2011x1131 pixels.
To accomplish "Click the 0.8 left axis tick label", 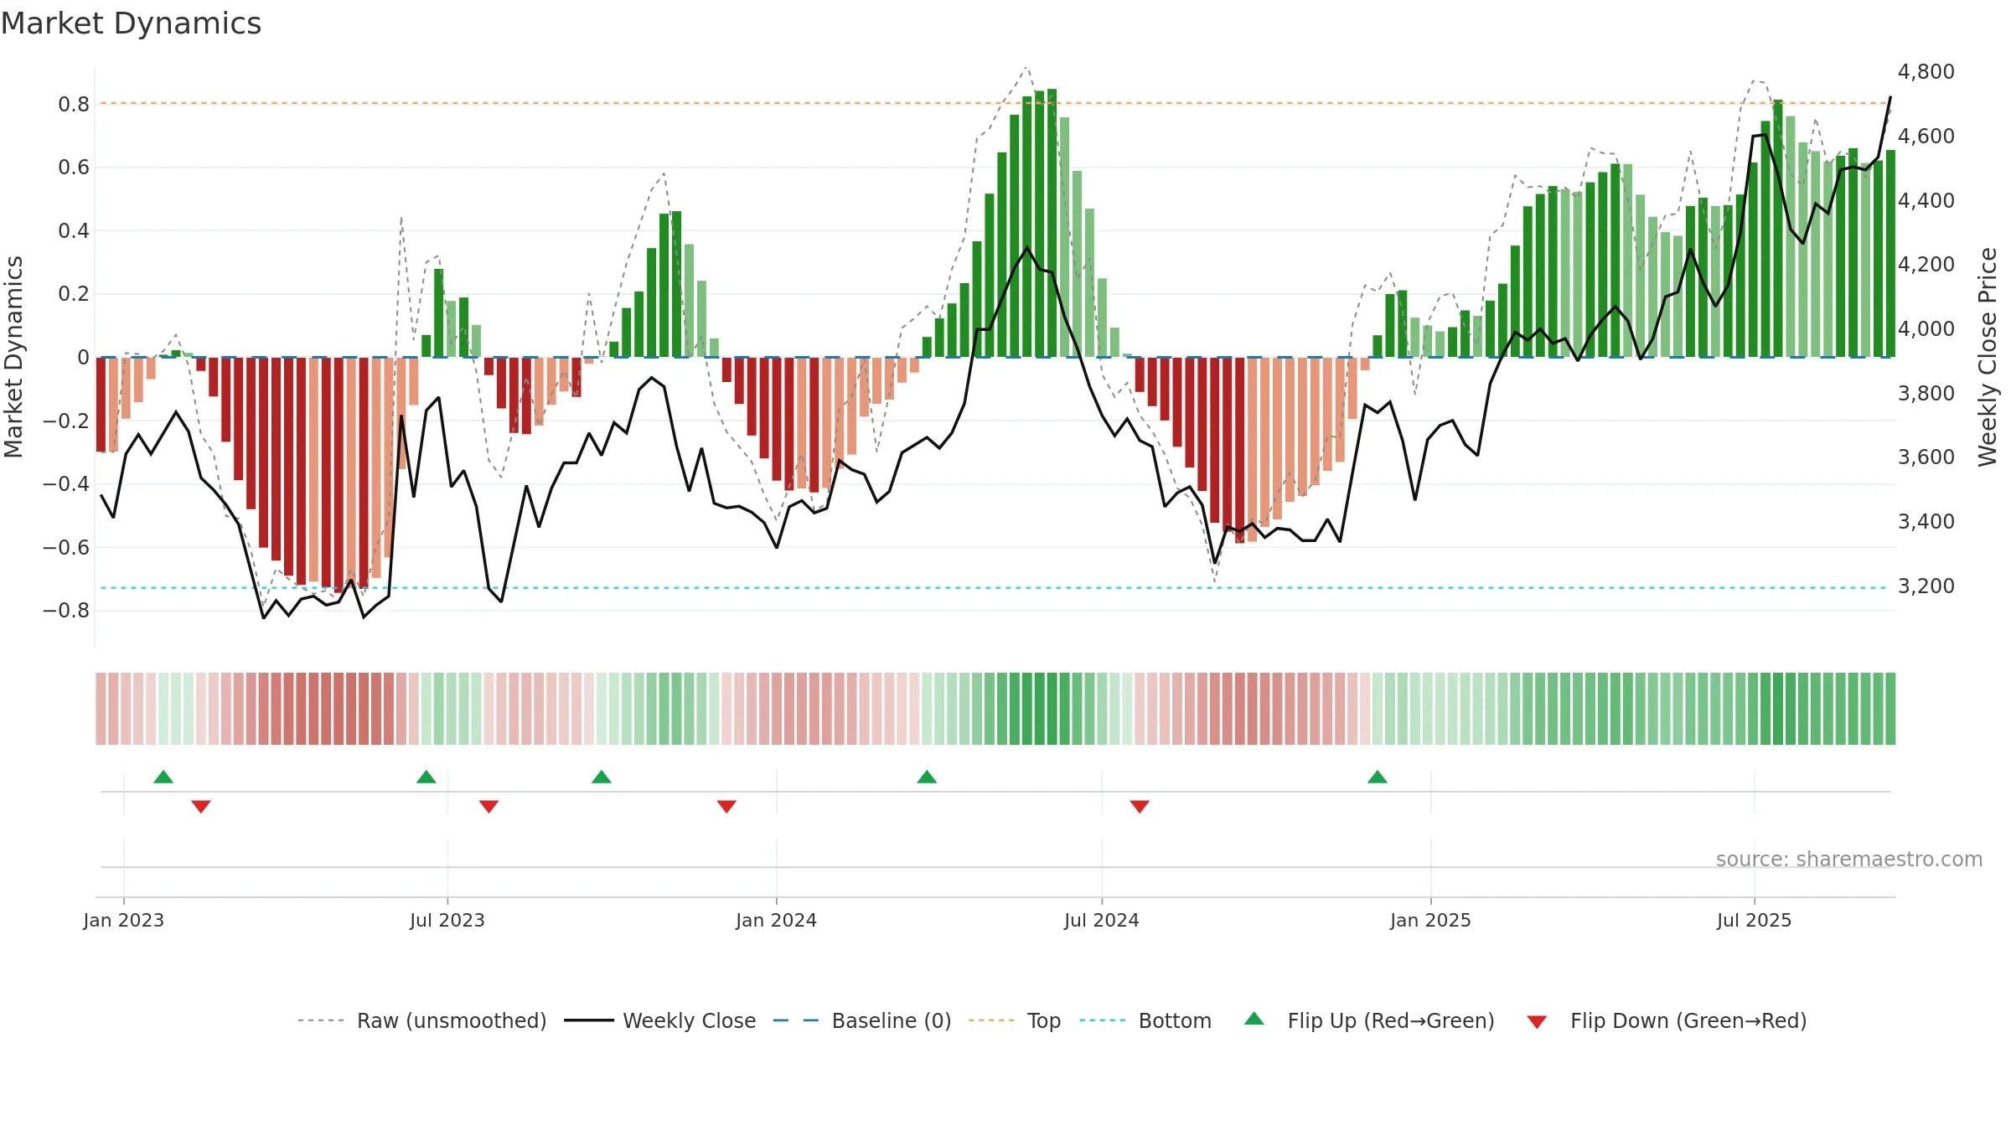I will click(x=74, y=105).
